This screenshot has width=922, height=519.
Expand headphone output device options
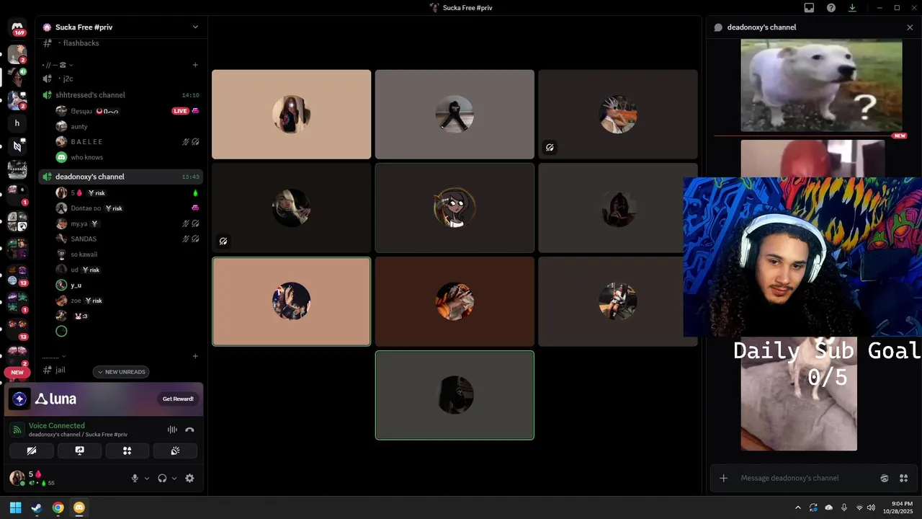pos(174,478)
